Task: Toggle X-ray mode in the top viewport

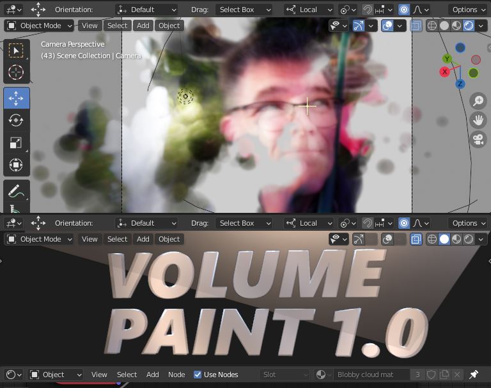Action: tap(416, 26)
